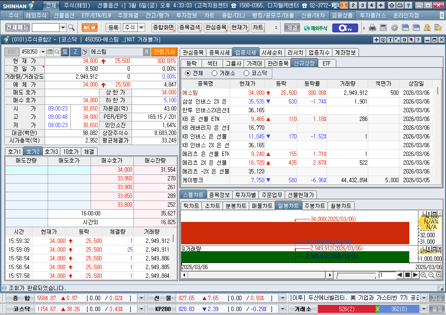Expand the 선물 index dropdown at bottom
The image size is (446, 315).
282,298
